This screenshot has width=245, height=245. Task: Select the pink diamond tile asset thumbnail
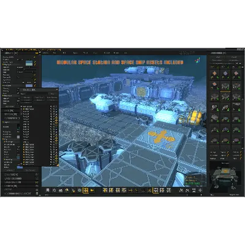[236, 75]
